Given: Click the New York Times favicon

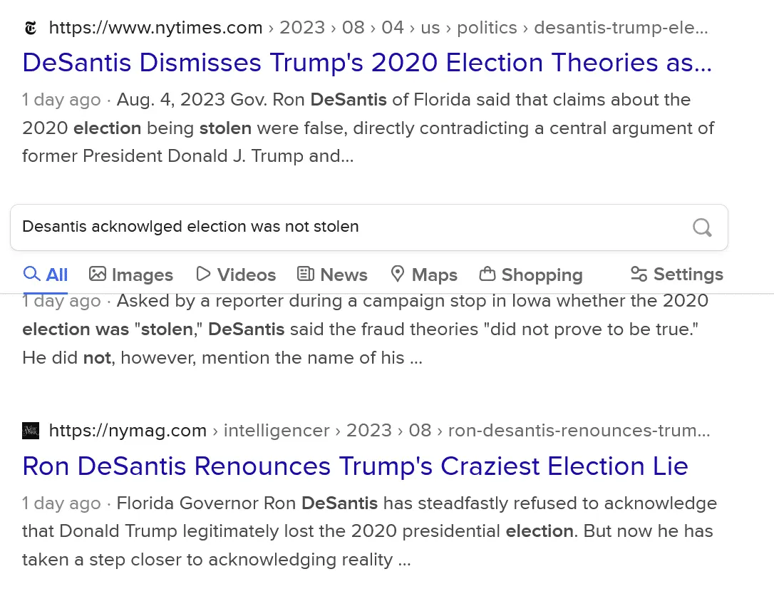Looking at the screenshot, I should point(31,29).
